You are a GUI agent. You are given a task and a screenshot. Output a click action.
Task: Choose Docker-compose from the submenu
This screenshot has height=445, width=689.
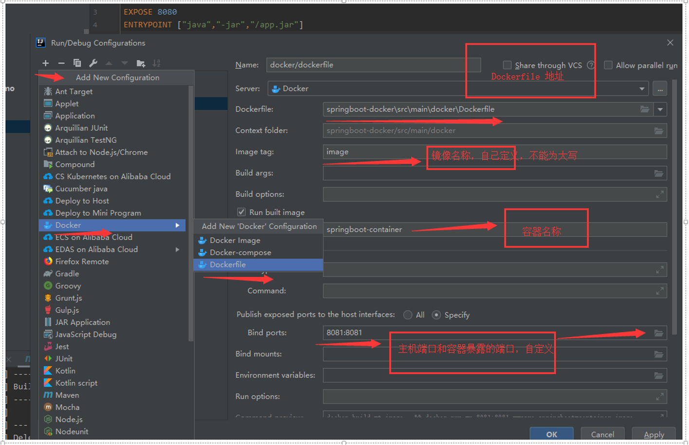coord(258,253)
